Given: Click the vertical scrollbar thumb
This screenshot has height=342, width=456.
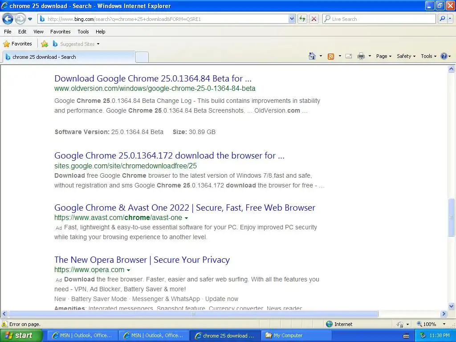Looking at the screenshot, I should 452,217.
